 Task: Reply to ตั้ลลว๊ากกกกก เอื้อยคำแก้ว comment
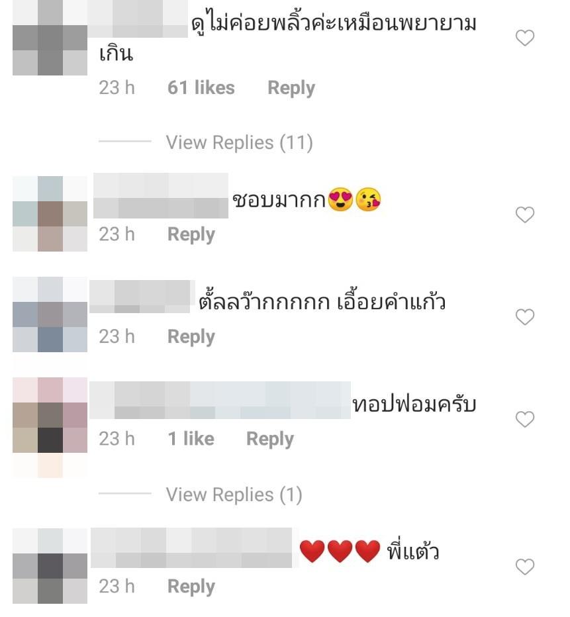point(191,337)
